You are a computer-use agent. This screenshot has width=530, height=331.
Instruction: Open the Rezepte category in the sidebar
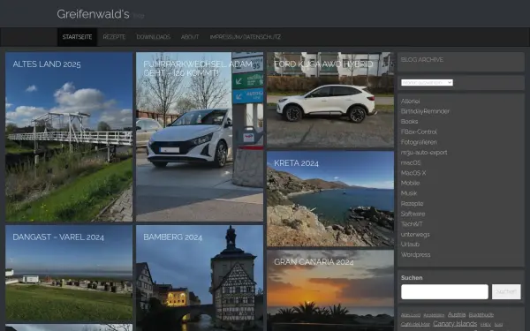tap(412, 203)
